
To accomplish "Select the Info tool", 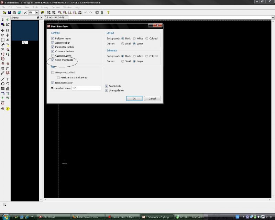I will point(3,20).
